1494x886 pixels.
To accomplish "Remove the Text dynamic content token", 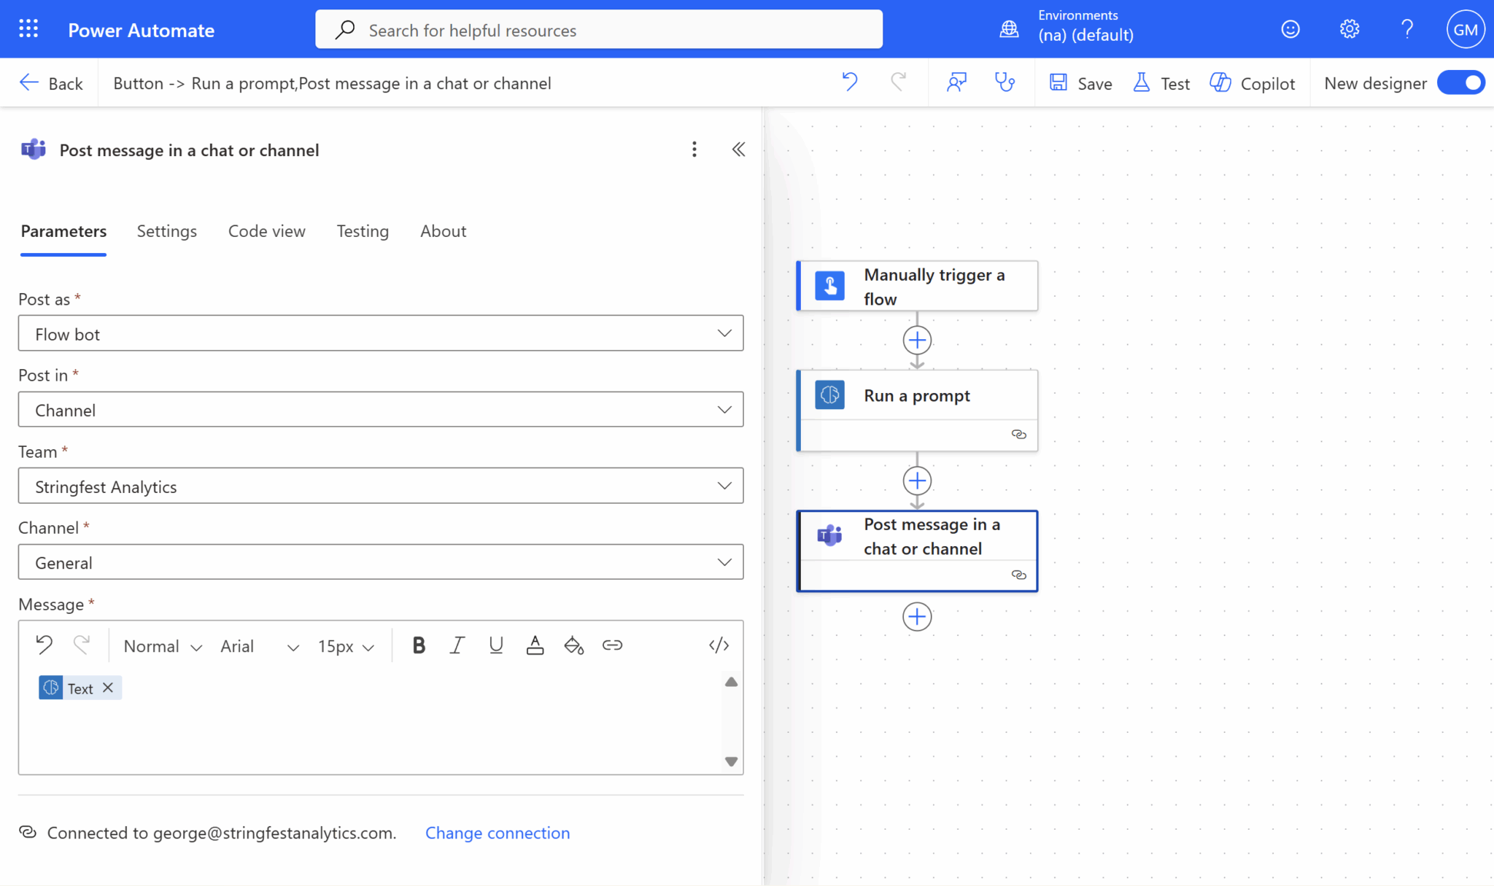I will (x=108, y=688).
